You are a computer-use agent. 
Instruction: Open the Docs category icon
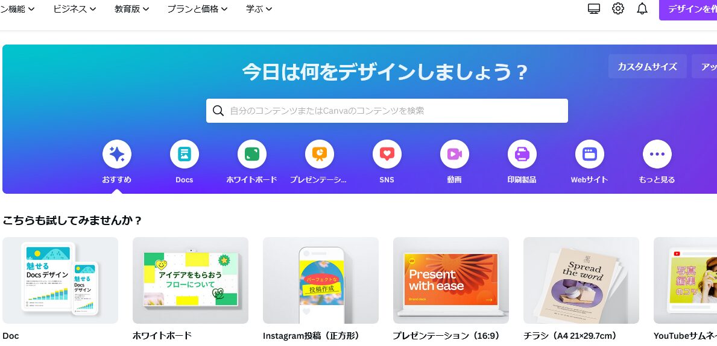click(185, 154)
